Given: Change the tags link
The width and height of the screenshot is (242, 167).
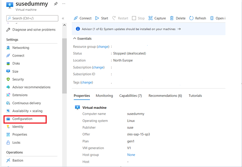Looking at the screenshot, I should pos(86,83).
